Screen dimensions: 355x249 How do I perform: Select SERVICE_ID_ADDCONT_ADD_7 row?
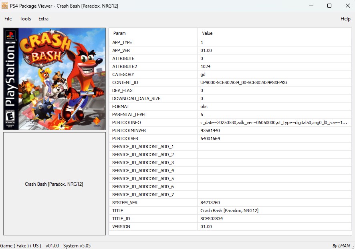pos(230,195)
